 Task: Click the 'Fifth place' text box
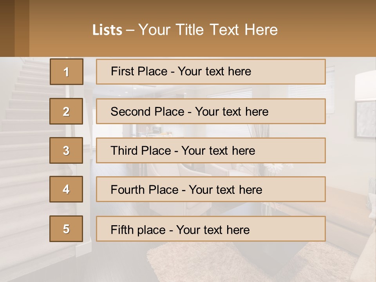coord(211,229)
